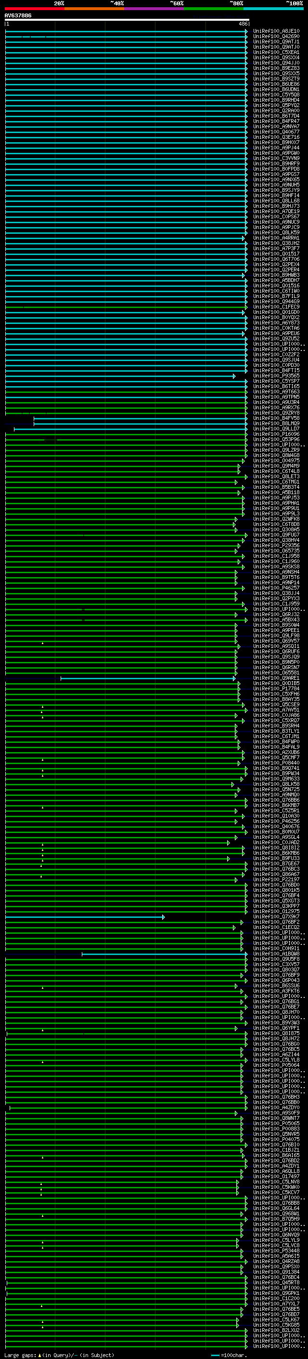Select the UniRef100_Q8I875 label
The height and width of the screenshot is (1359, 308).
coord(276,1034)
